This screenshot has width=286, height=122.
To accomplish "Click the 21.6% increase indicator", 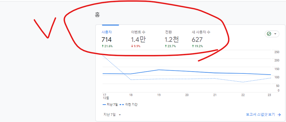I will point(107,46).
